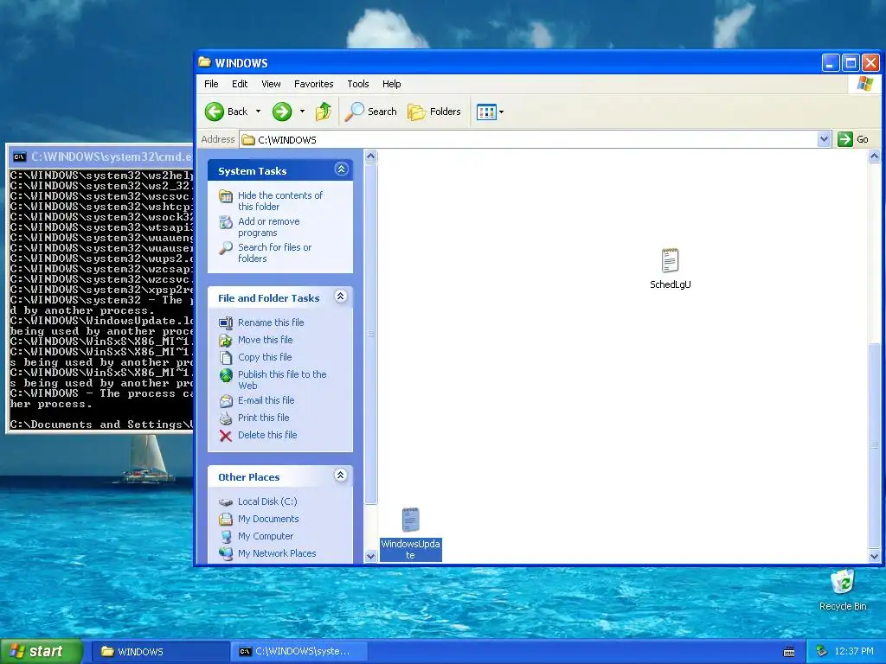This screenshot has height=664, width=886.
Task: Click the cmd window title bar icon
Action: pos(19,157)
